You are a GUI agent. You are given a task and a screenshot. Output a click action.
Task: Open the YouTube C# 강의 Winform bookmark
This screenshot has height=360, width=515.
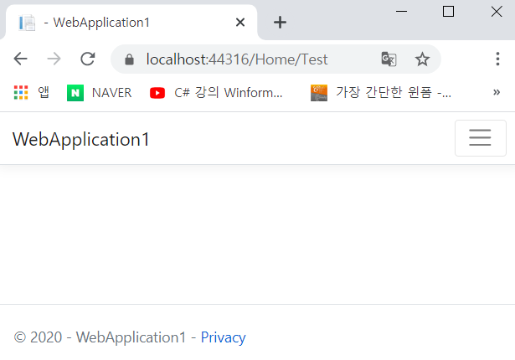(x=216, y=93)
